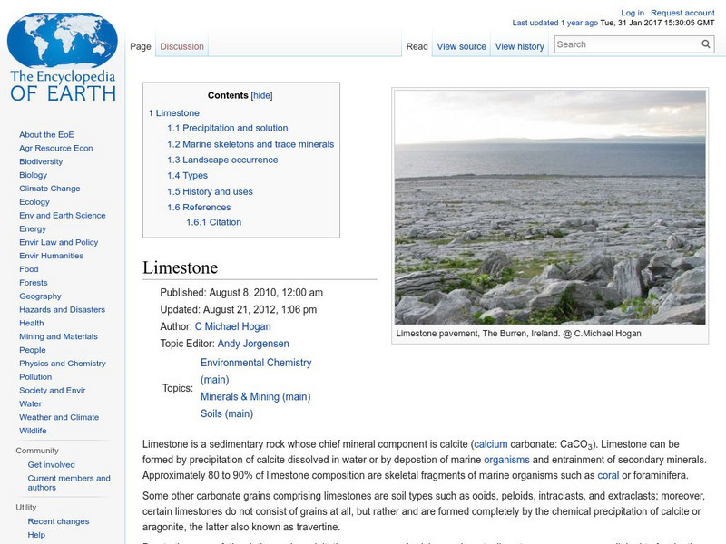The width and height of the screenshot is (726, 544).
Task: Open Society and Envir link
Action: point(53,390)
